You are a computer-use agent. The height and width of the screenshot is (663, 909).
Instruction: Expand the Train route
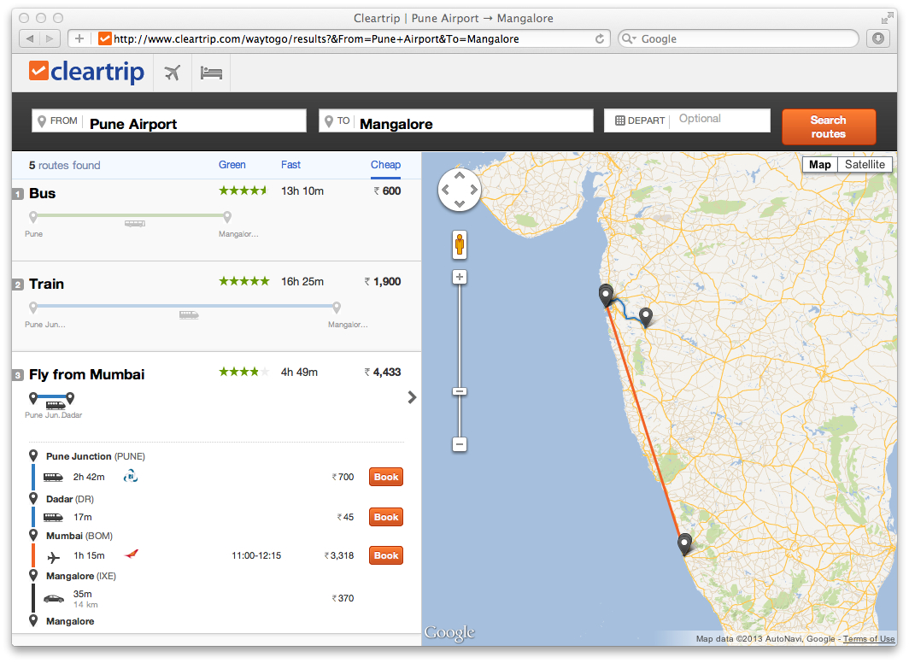pos(216,307)
